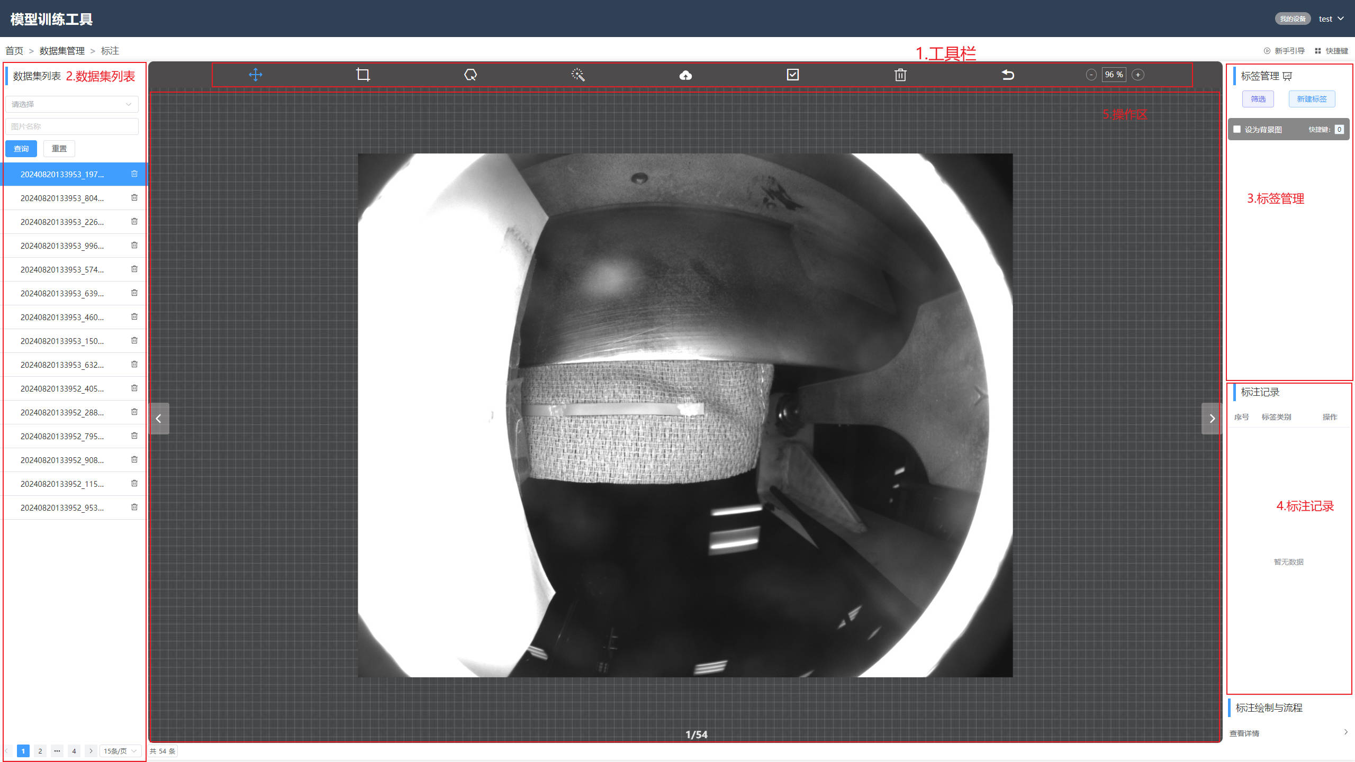
Task: Open the 请选择 dataset dropdown
Action: click(x=72, y=104)
